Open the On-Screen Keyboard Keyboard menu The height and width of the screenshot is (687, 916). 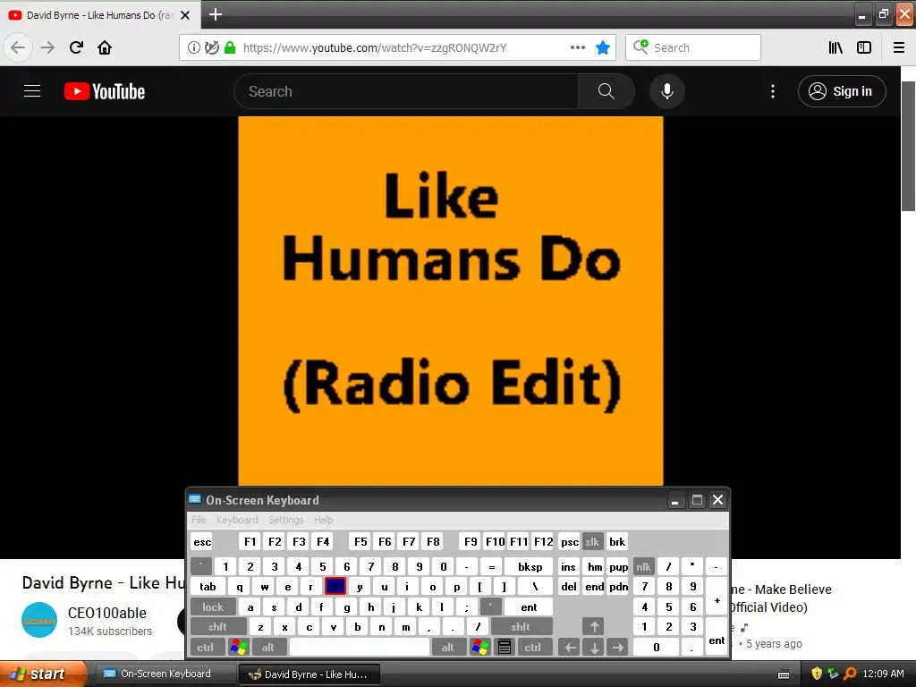236,520
